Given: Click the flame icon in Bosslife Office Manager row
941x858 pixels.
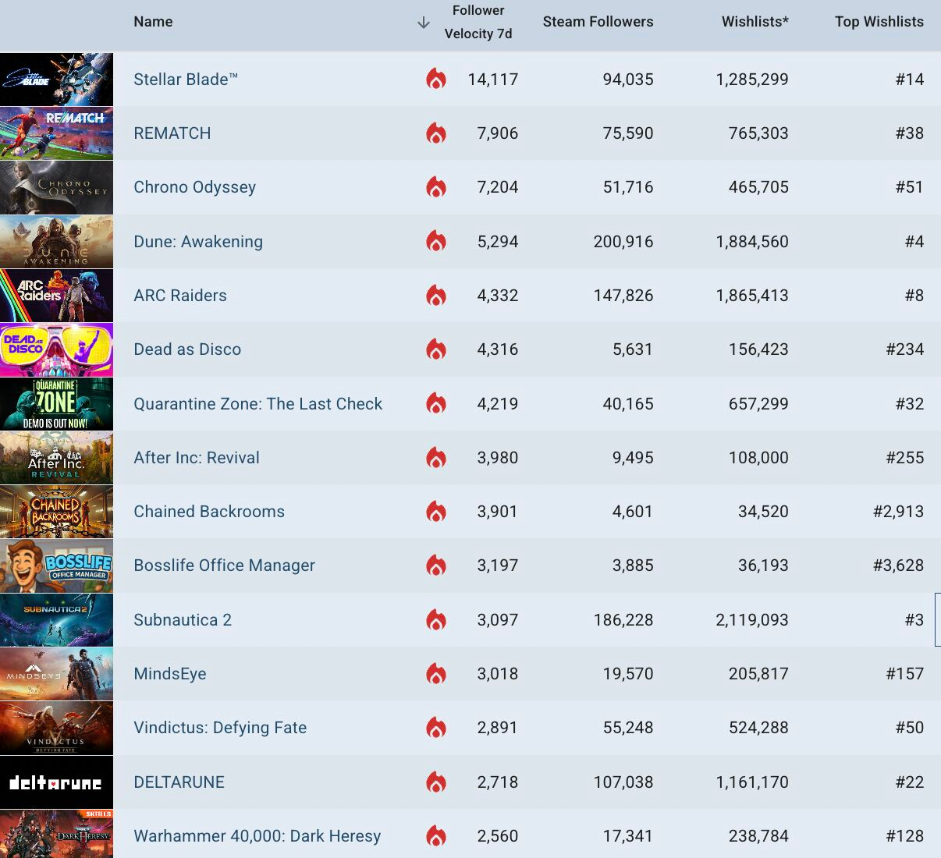Looking at the screenshot, I should (436, 565).
